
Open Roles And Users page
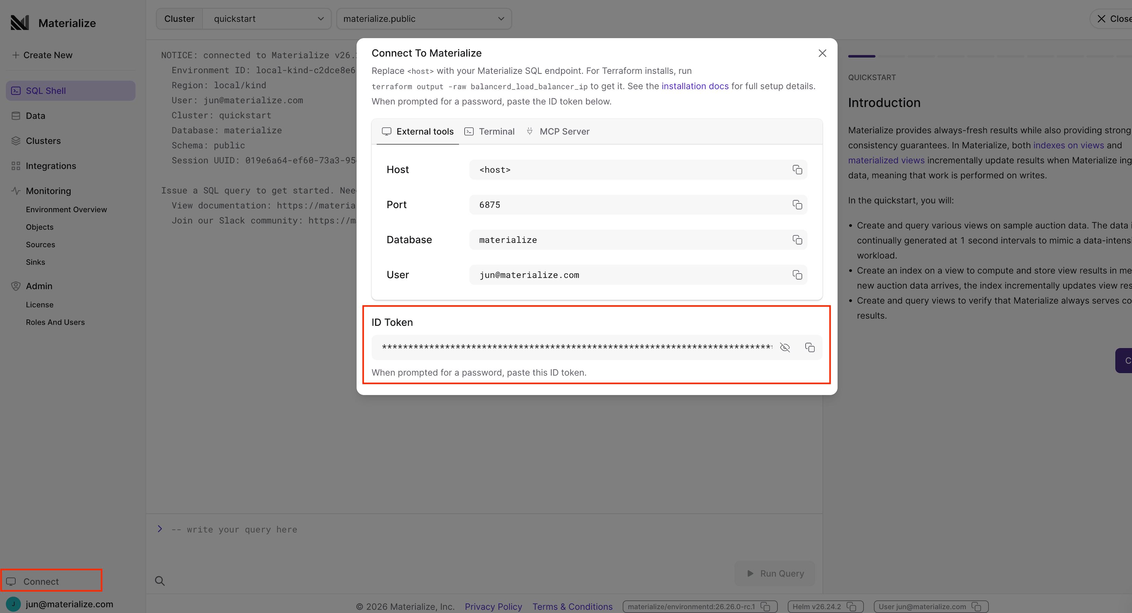coord(55,322)
